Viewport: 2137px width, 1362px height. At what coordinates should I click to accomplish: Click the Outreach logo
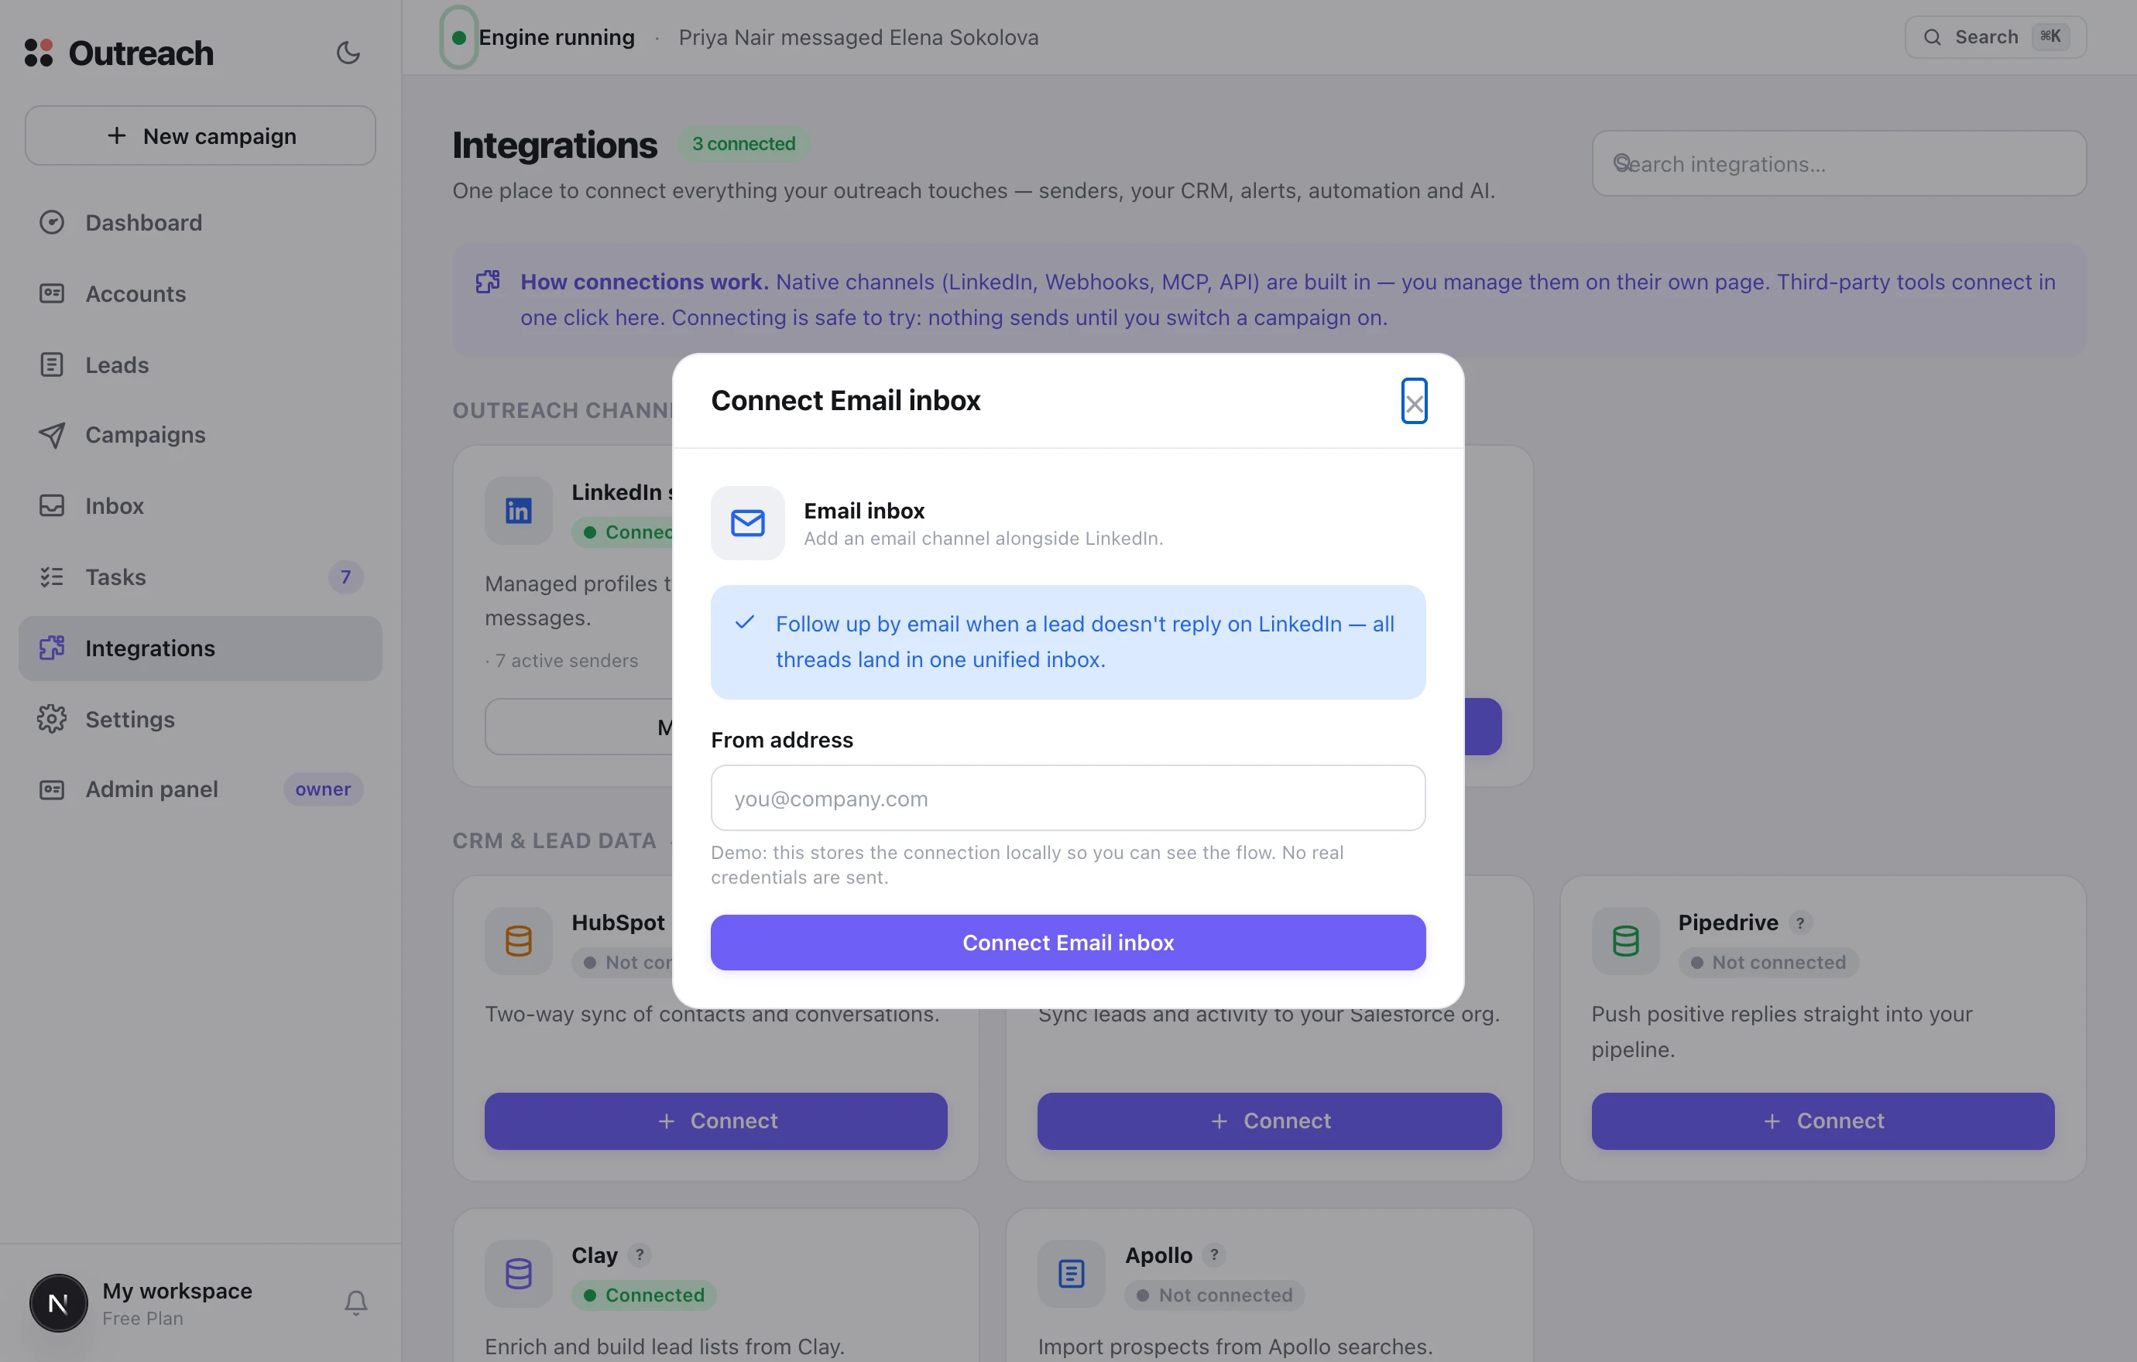(119, 53)
